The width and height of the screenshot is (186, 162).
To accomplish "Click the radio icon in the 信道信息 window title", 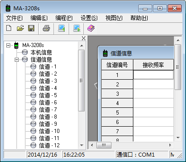I will pos(105,53).
